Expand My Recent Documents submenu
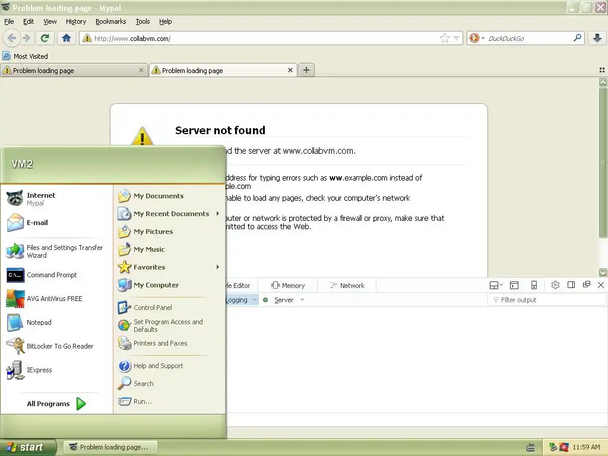Viewport: 608px width, 456px height. tap(169, 214)
